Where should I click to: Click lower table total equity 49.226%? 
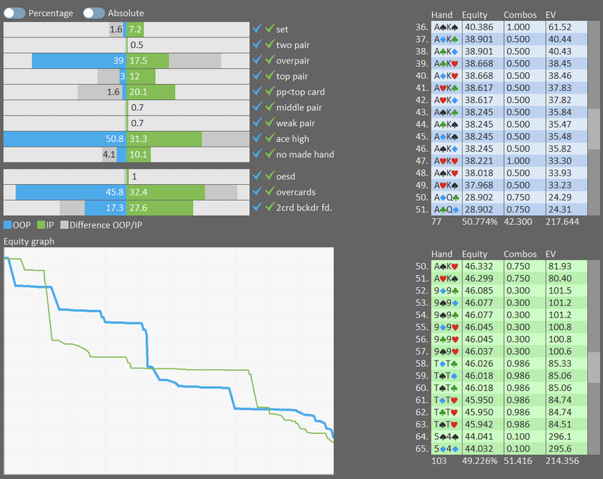click(x=479, y=461)
